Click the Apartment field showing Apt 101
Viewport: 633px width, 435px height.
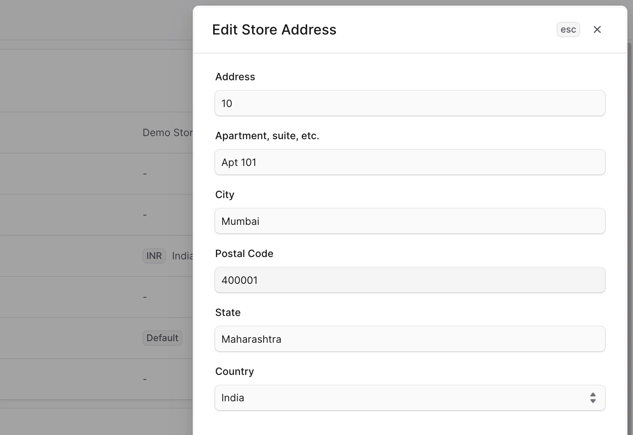[x=410, y=162]
